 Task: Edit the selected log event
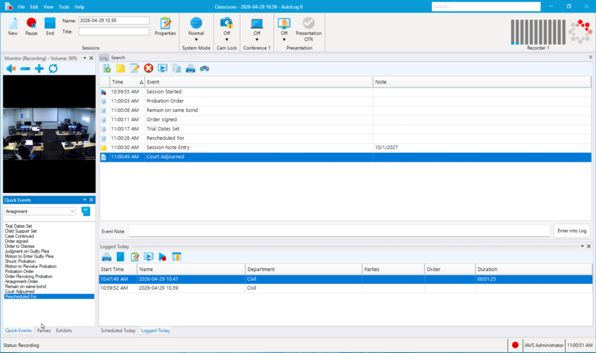134,69
